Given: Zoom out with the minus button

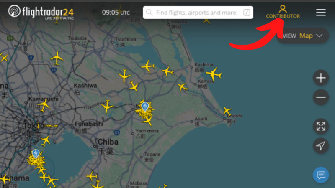Looking at the screenshot, I should 321,97.
